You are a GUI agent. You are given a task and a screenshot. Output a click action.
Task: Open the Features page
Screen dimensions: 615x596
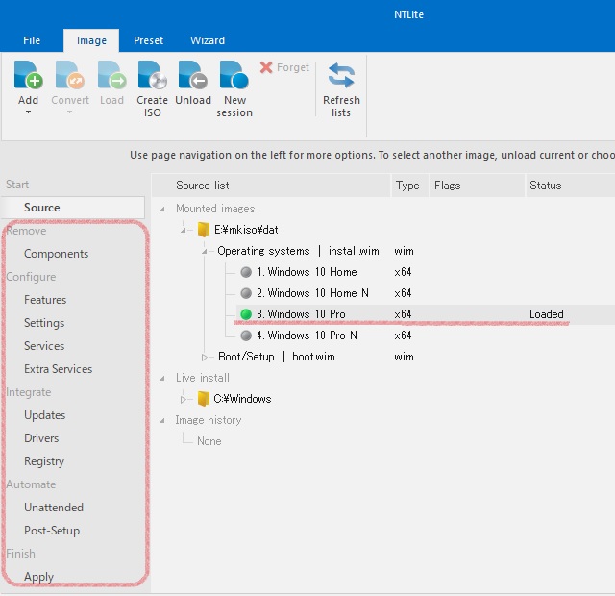click(x=45, y=300)
